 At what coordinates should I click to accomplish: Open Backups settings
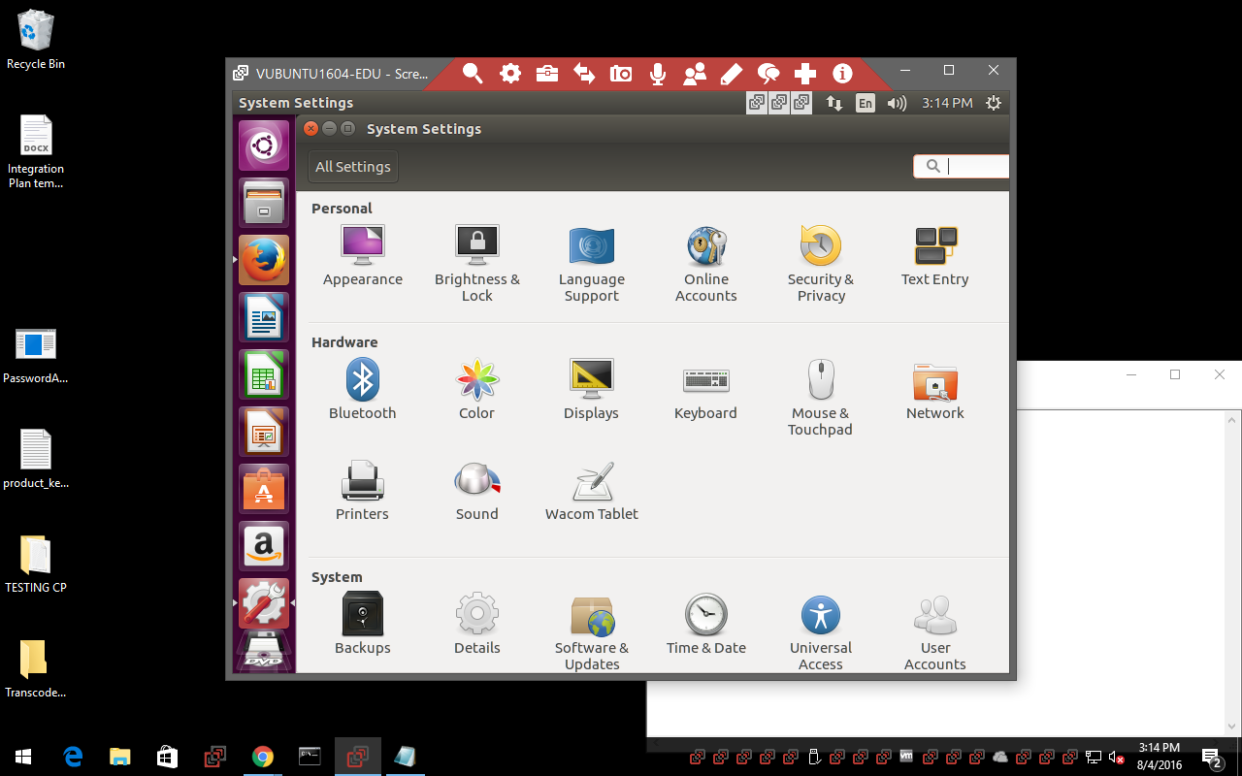pos(363,624)
